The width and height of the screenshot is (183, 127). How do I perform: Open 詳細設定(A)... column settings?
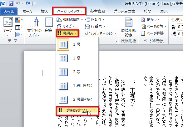[77, 111]
